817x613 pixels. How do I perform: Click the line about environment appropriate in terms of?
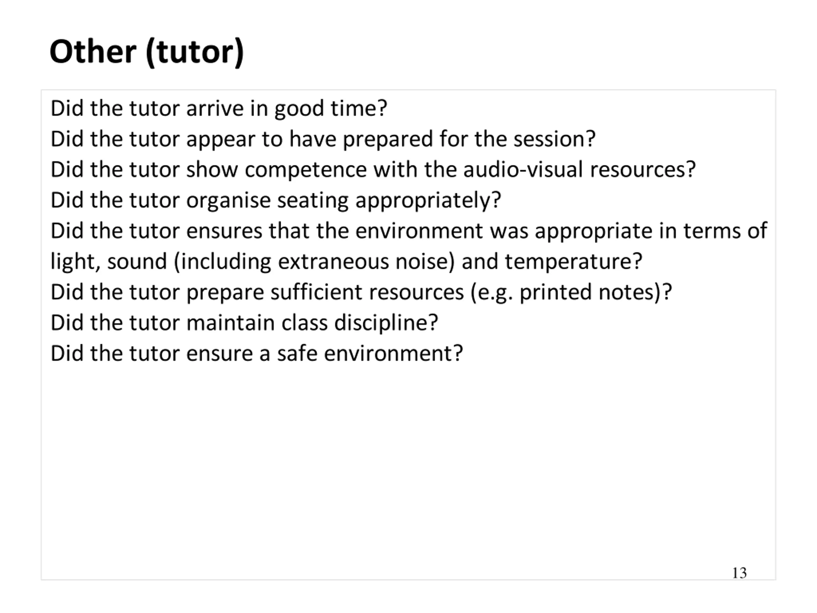point(409,231)
